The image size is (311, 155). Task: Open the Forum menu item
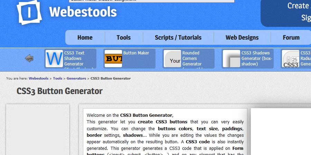[x=291, y=37]
